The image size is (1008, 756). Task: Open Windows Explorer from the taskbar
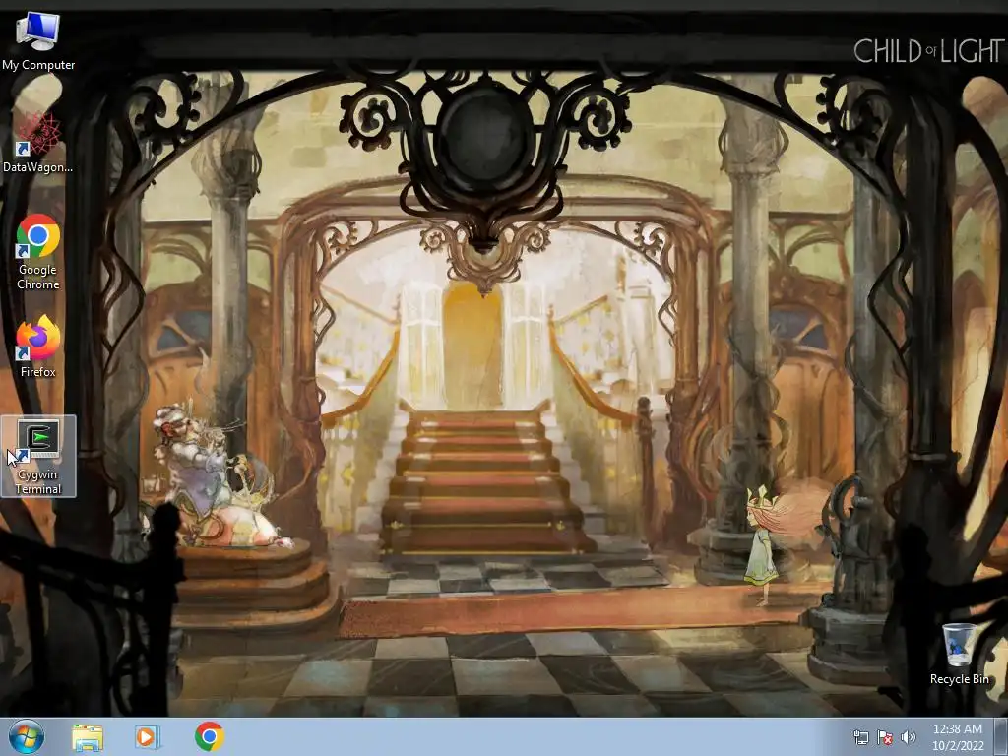pos(88,737)
